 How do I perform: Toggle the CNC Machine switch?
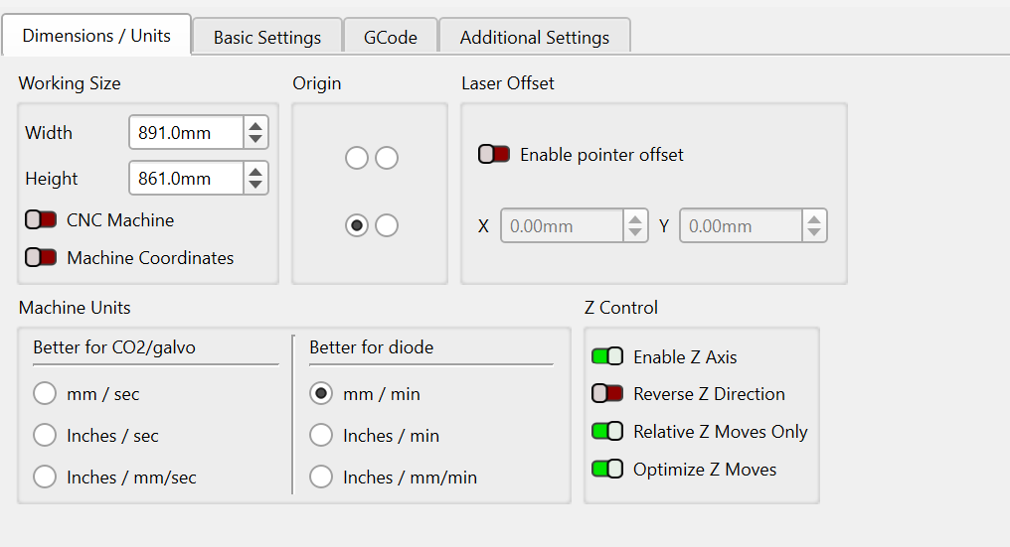click(x=41, y=220)
